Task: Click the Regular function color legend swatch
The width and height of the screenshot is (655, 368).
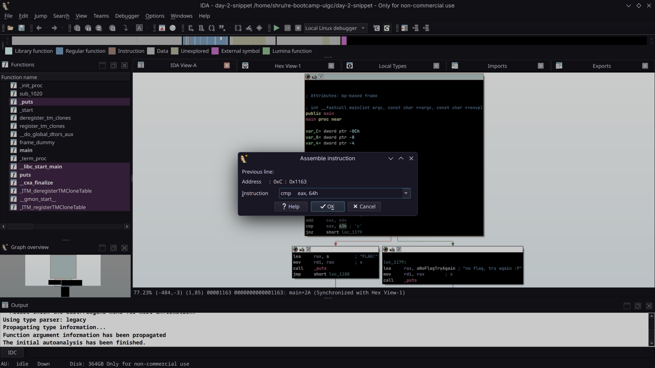Action: tap(59, 51)
